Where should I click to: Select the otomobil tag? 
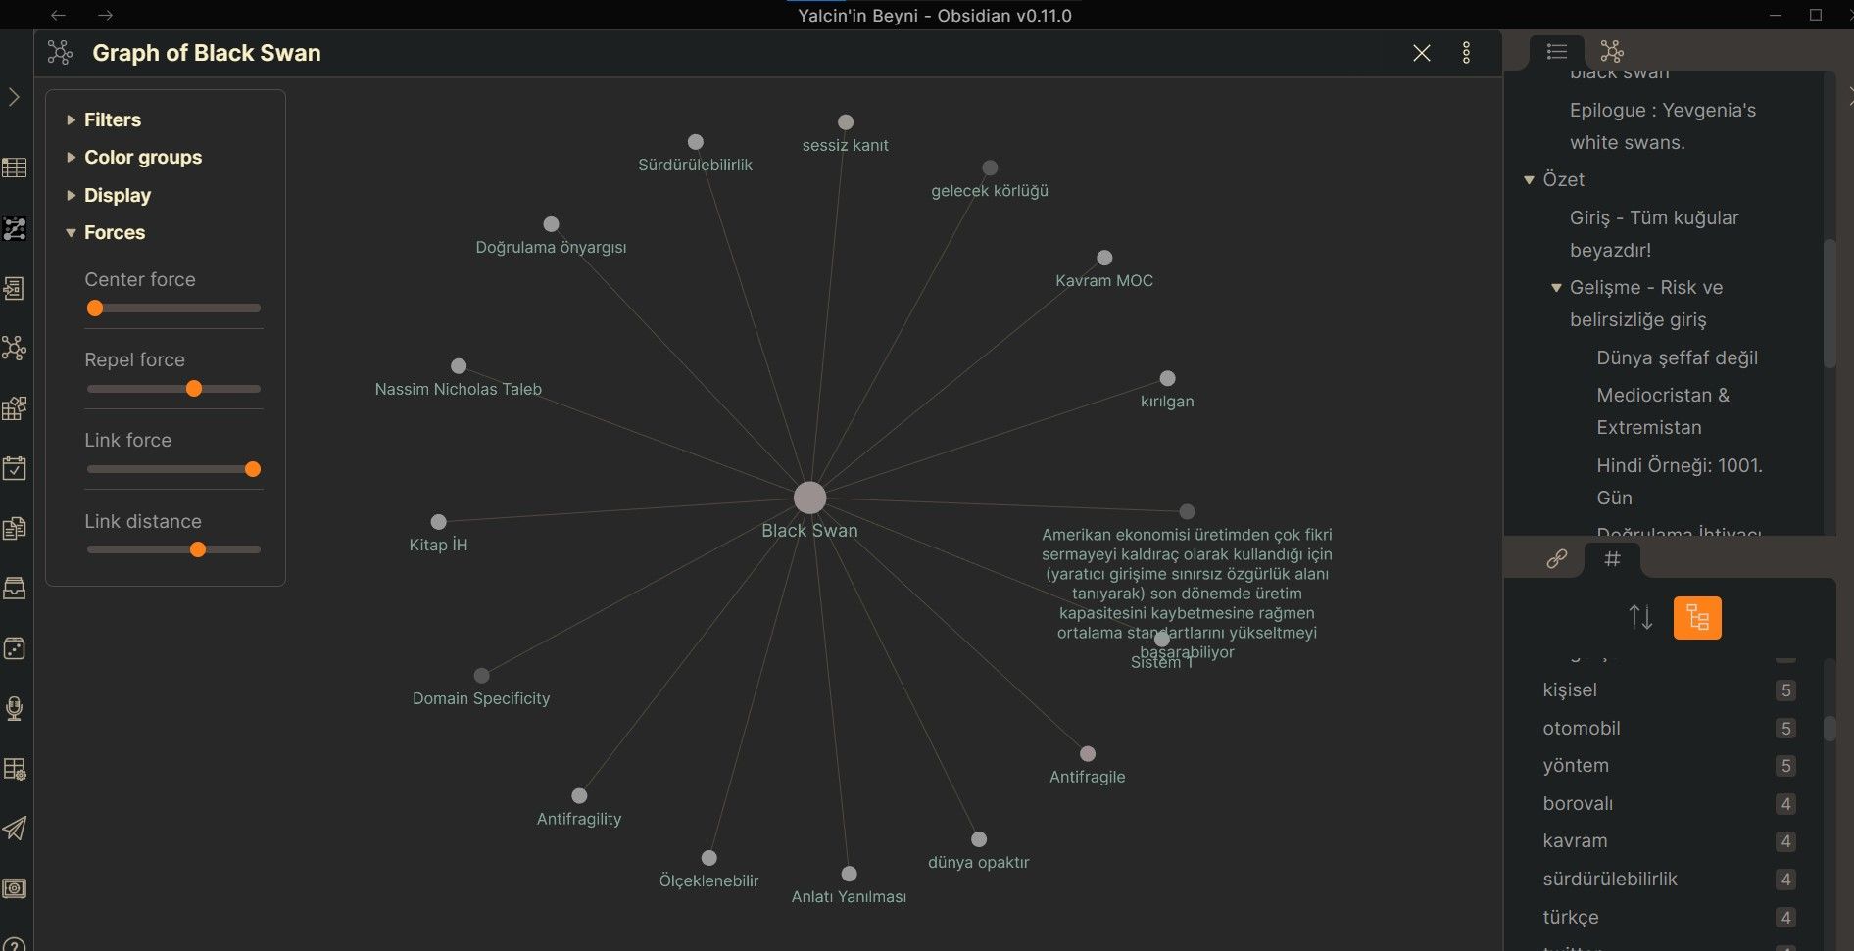point(1581,728)
